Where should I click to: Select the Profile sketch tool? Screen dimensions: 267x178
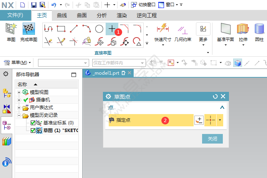tap(48, 28)
